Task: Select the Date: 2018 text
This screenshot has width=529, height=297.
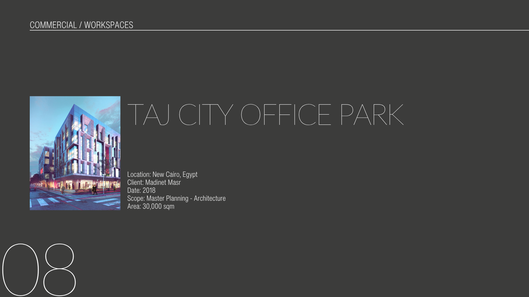Action: tap(141, 191)
